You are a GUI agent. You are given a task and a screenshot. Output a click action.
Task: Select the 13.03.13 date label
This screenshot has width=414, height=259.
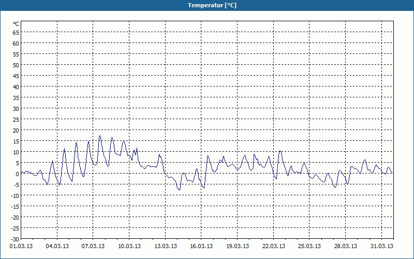pos(165,247)
